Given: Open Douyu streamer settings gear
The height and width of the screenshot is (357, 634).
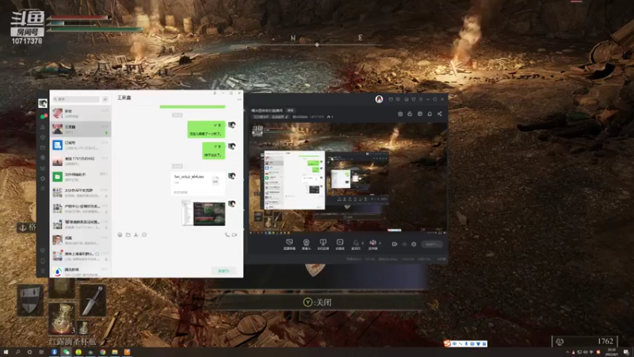Looking at the screenshot, I should (x=414, y=244).
